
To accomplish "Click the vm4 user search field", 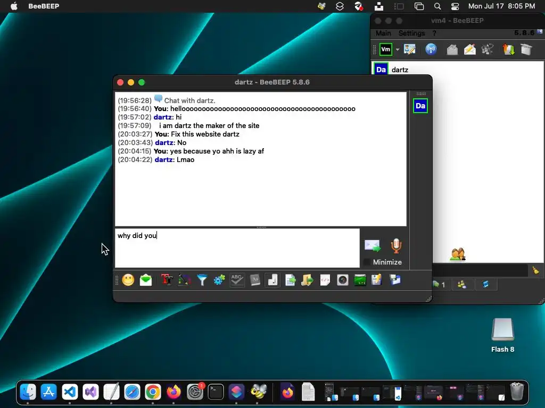I will tap(481, 270).
